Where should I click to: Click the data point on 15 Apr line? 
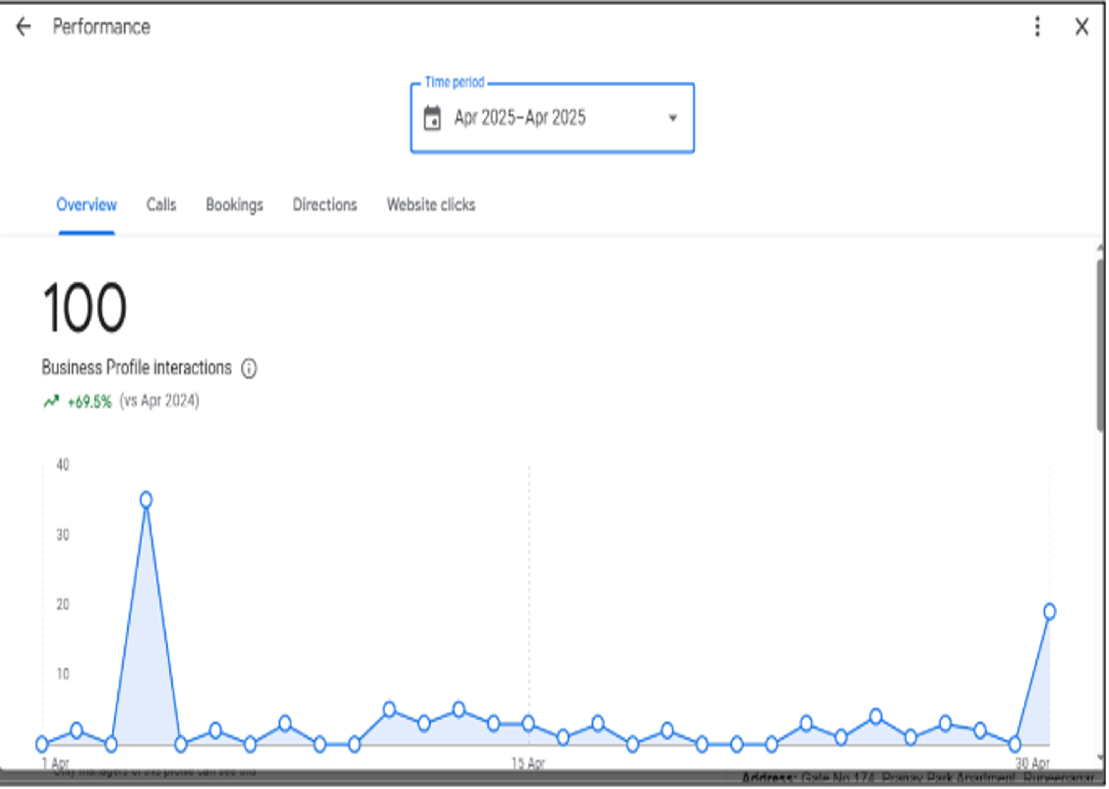point(528,724)
